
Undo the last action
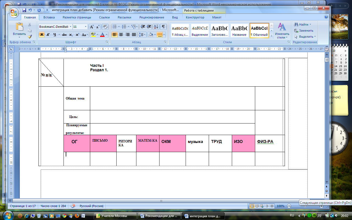pos(30,10)
